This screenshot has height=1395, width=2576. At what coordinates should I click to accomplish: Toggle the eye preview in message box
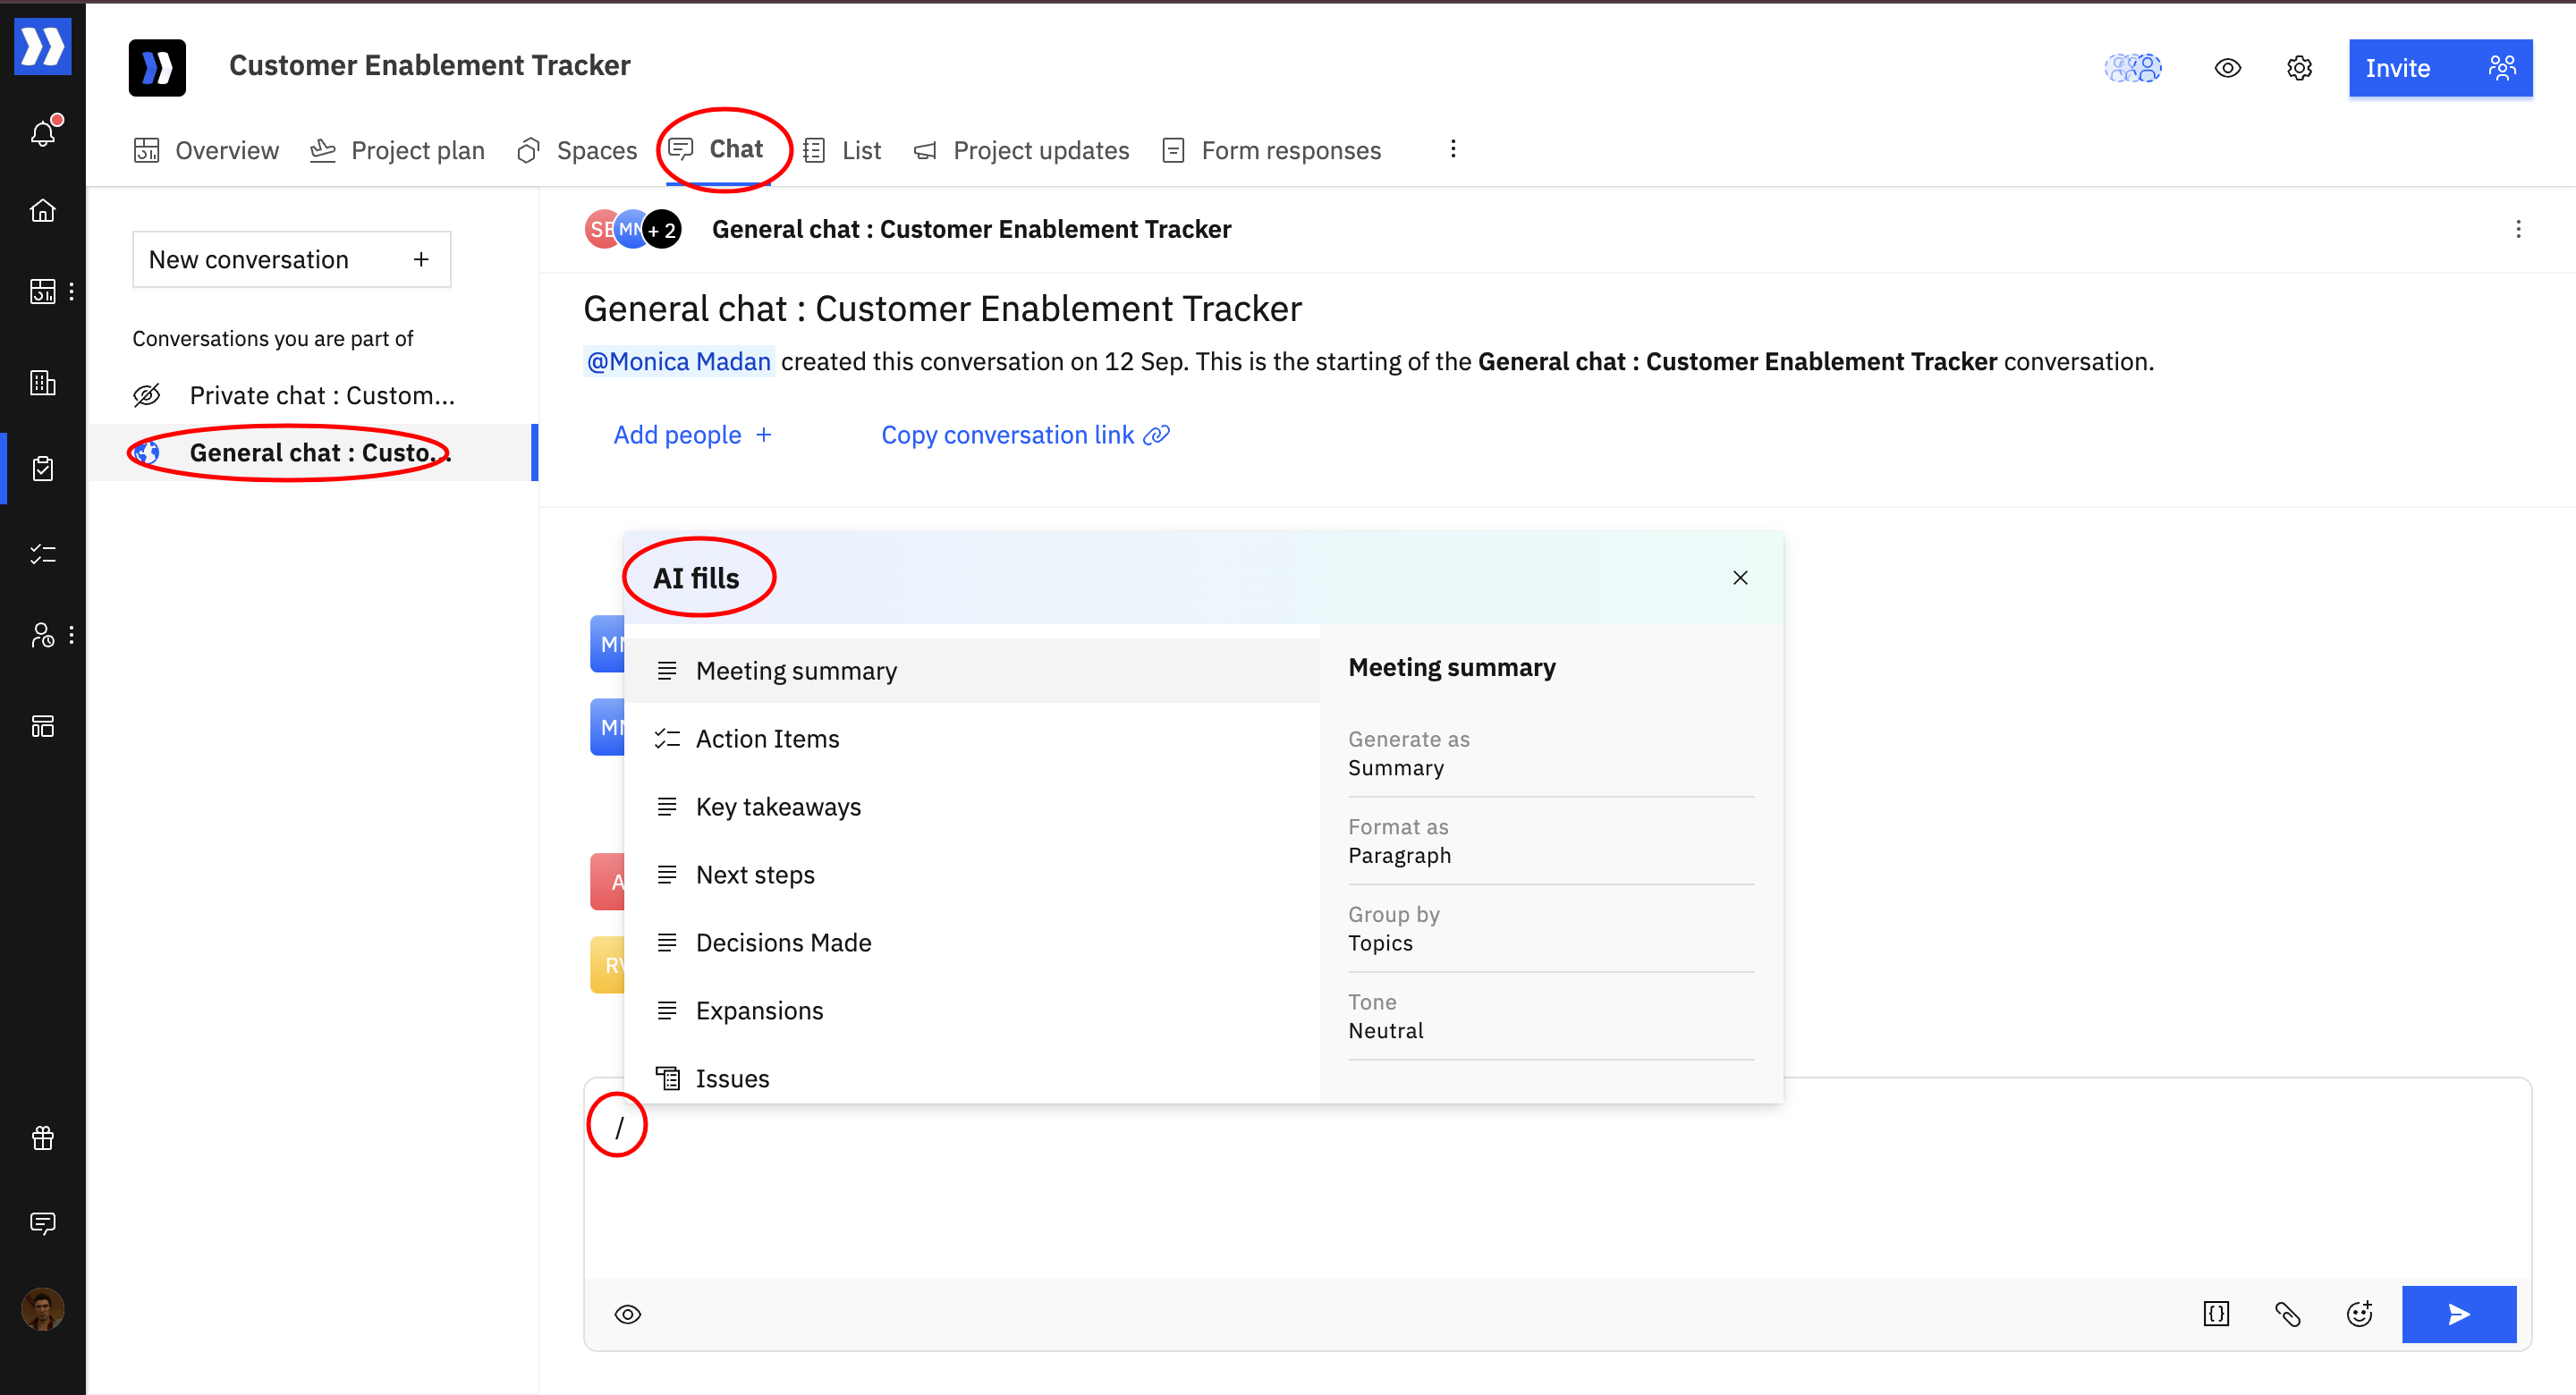pos(628,1313)
